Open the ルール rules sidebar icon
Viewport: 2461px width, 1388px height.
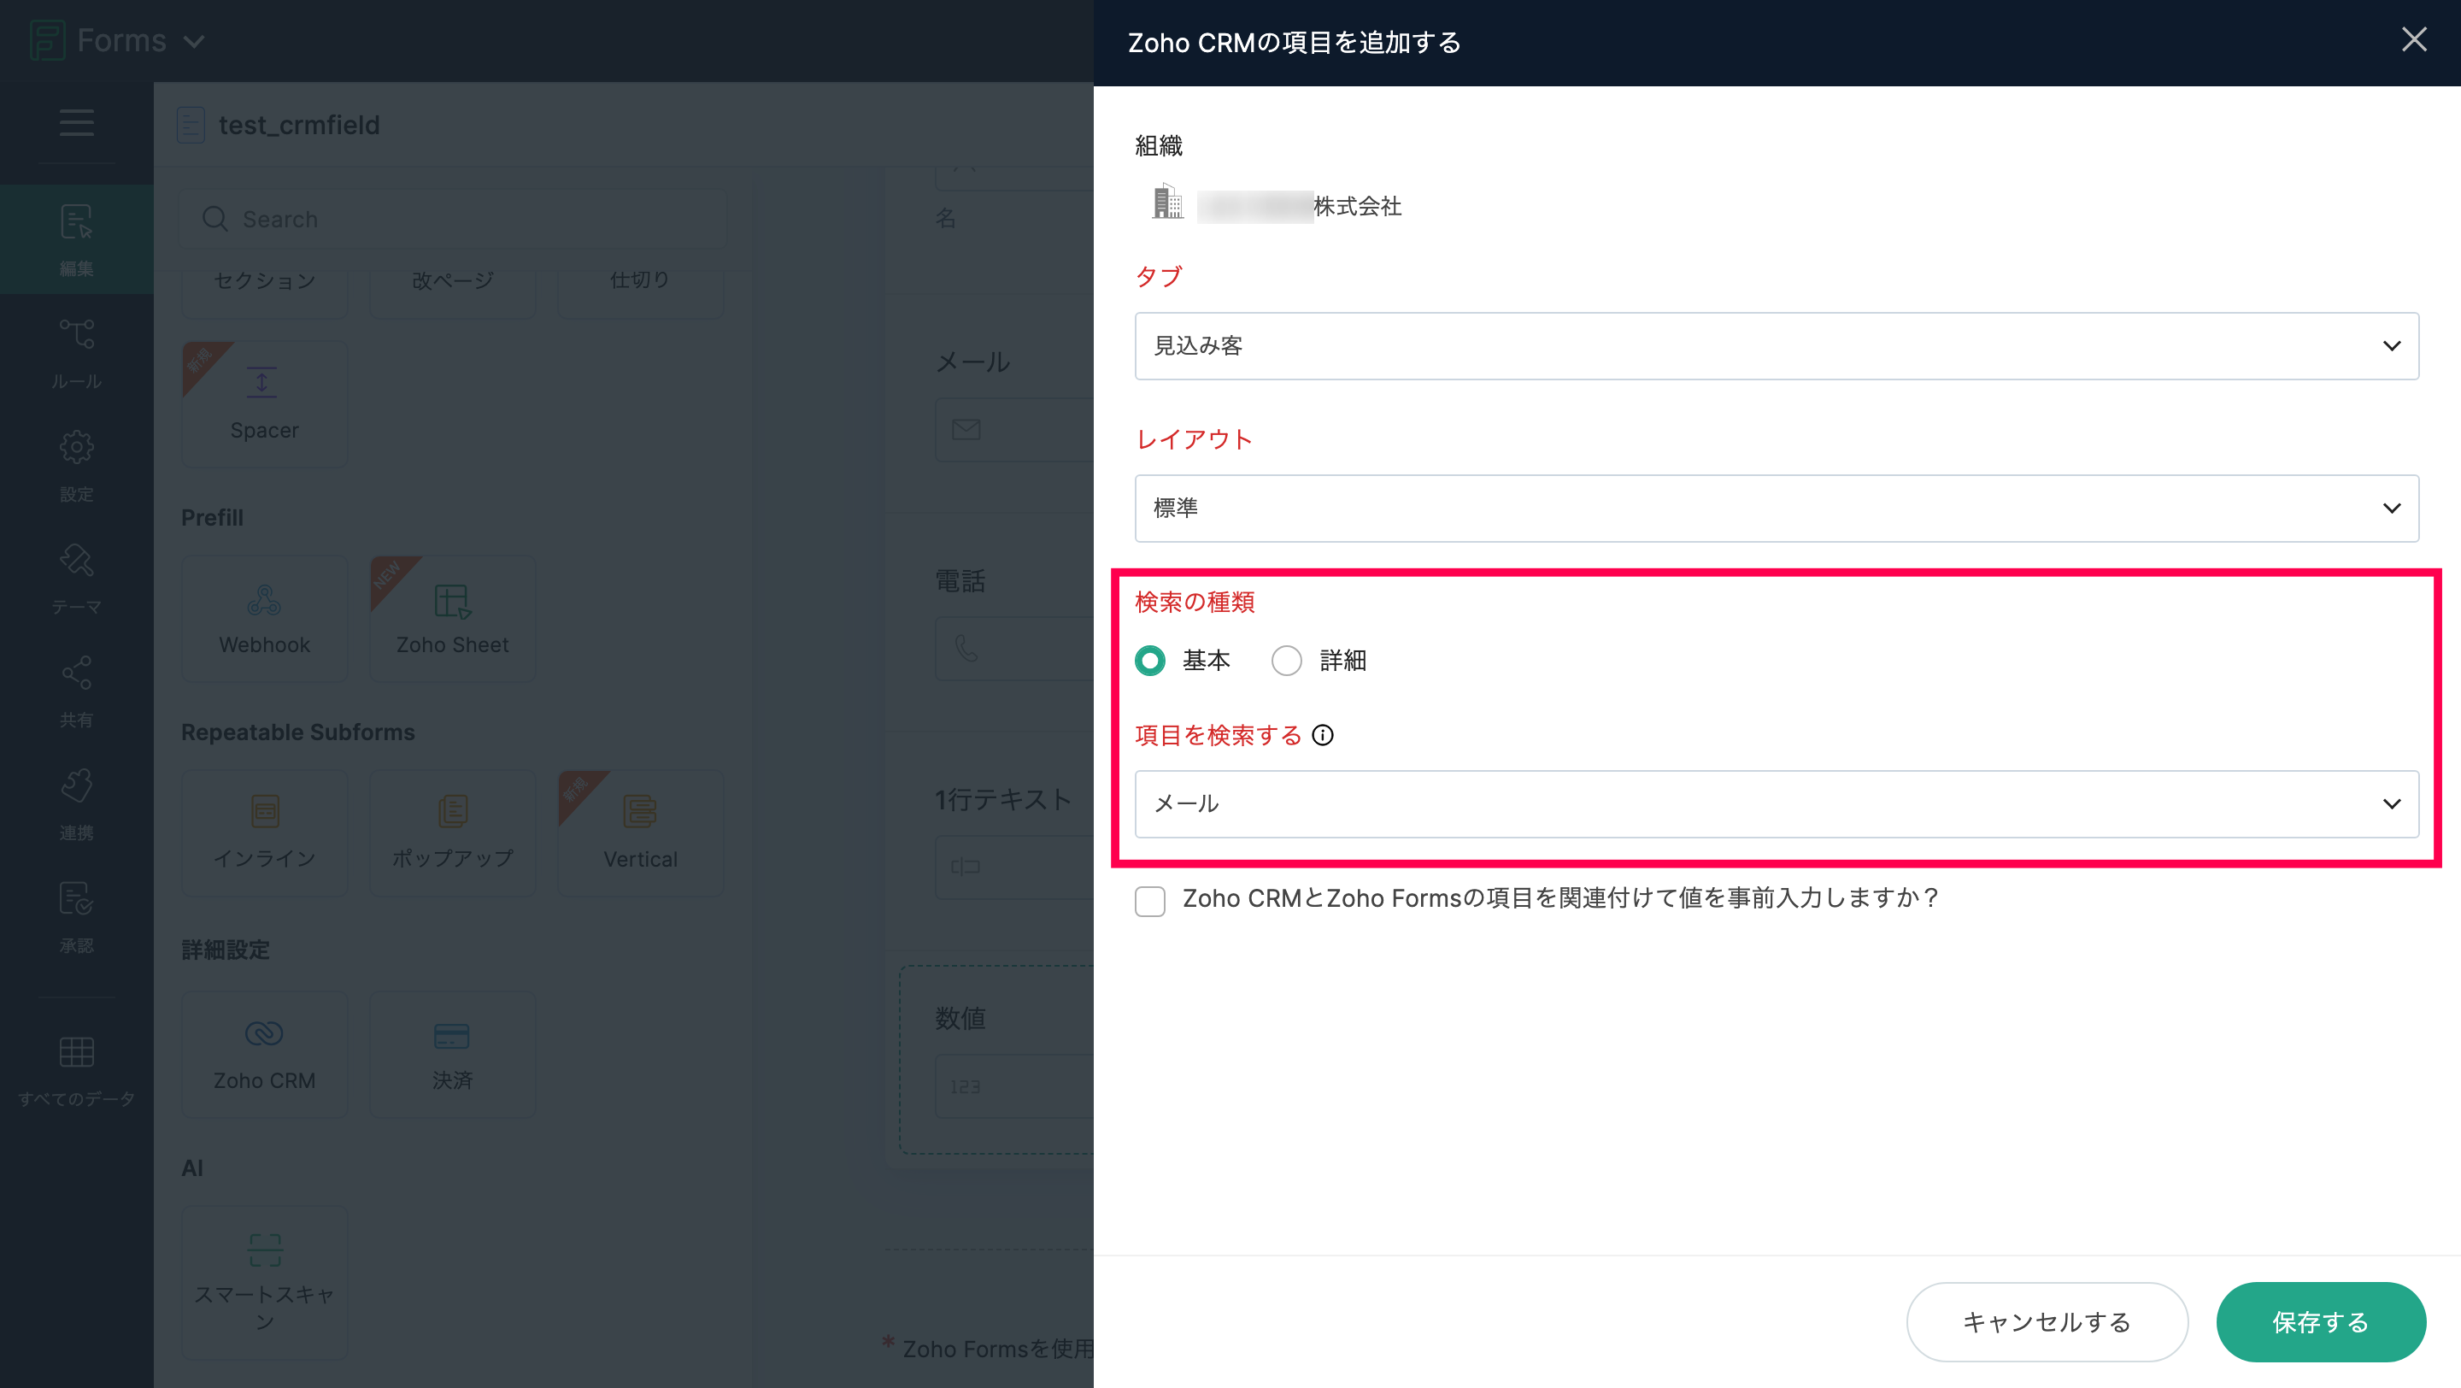click(76, 335)
